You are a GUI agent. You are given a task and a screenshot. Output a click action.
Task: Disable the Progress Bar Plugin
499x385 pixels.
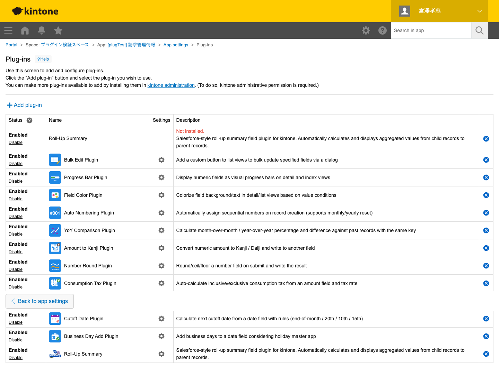click(16, 181)
